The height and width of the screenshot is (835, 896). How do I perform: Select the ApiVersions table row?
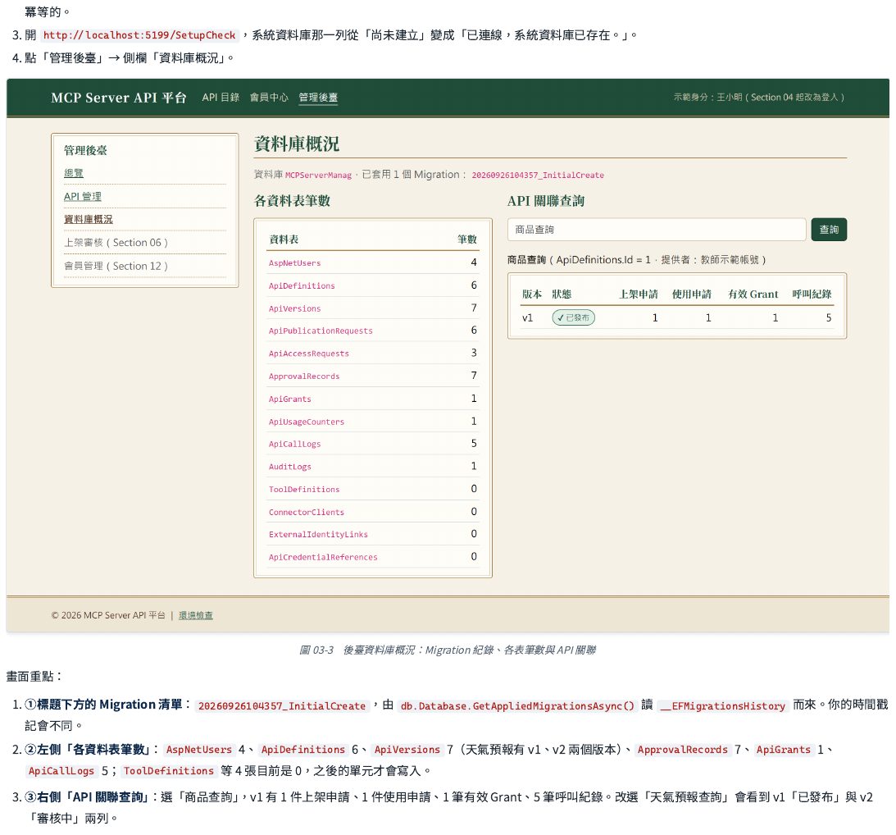tap(373, 308)
